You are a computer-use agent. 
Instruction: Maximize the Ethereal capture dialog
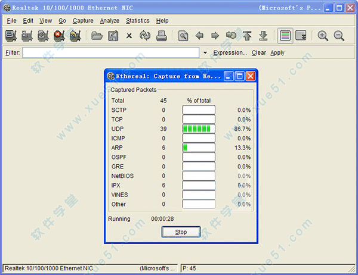click(239, 76)
